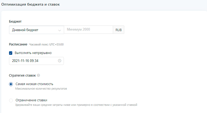This screenshot has height=113, width=207.
Task: Click the Стратегия ставок section label
Action: pos(22,76)
